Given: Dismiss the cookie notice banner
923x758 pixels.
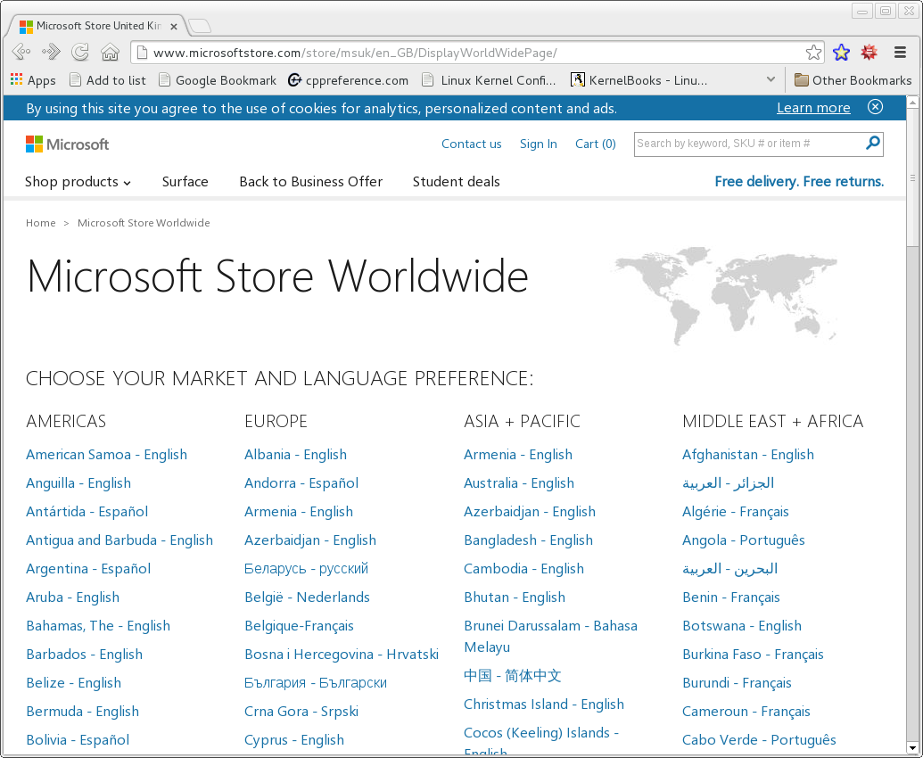Looking at the screenshot, I should 875,107.
